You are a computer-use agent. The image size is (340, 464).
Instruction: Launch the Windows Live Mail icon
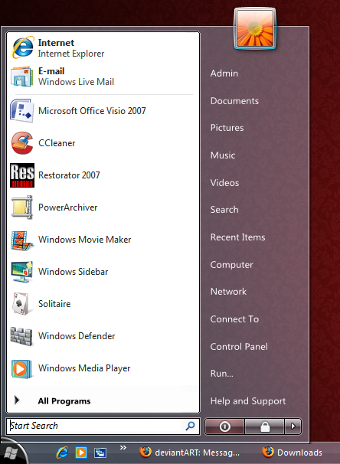click(21, 77)
